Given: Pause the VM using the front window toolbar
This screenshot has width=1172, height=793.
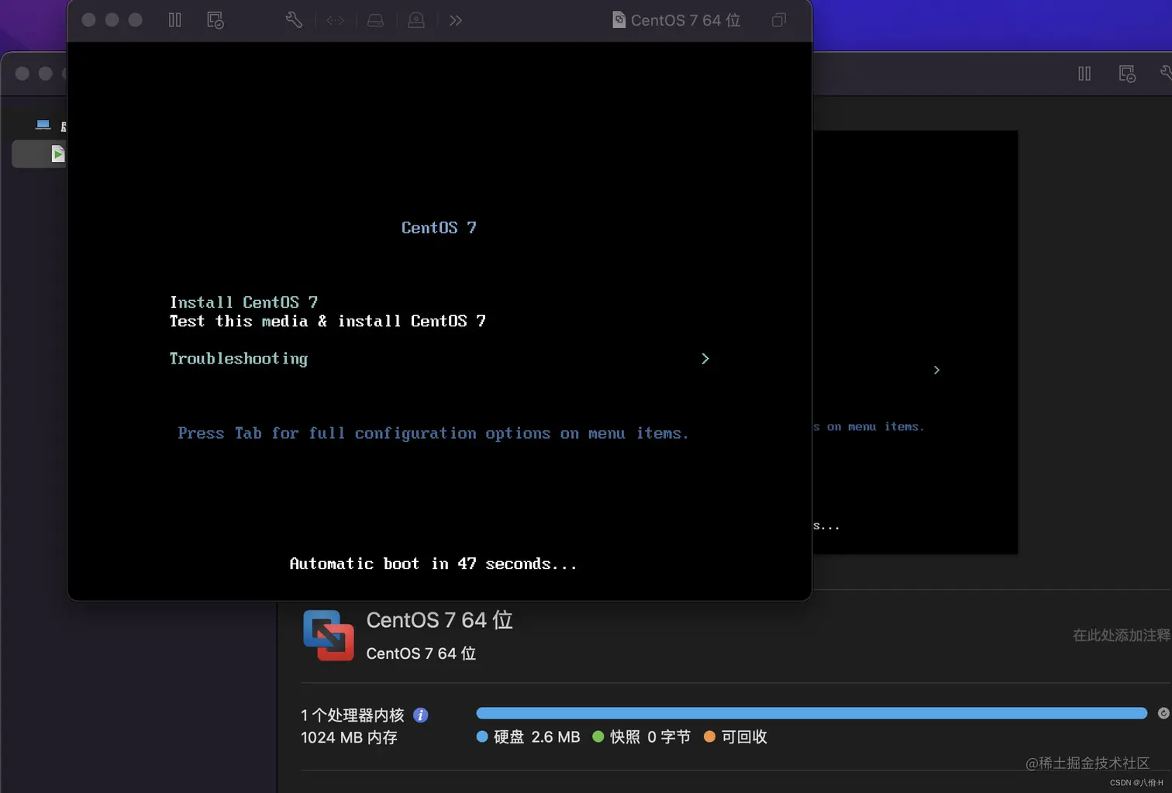Looking at the screenshot, I should pos(175,20).
